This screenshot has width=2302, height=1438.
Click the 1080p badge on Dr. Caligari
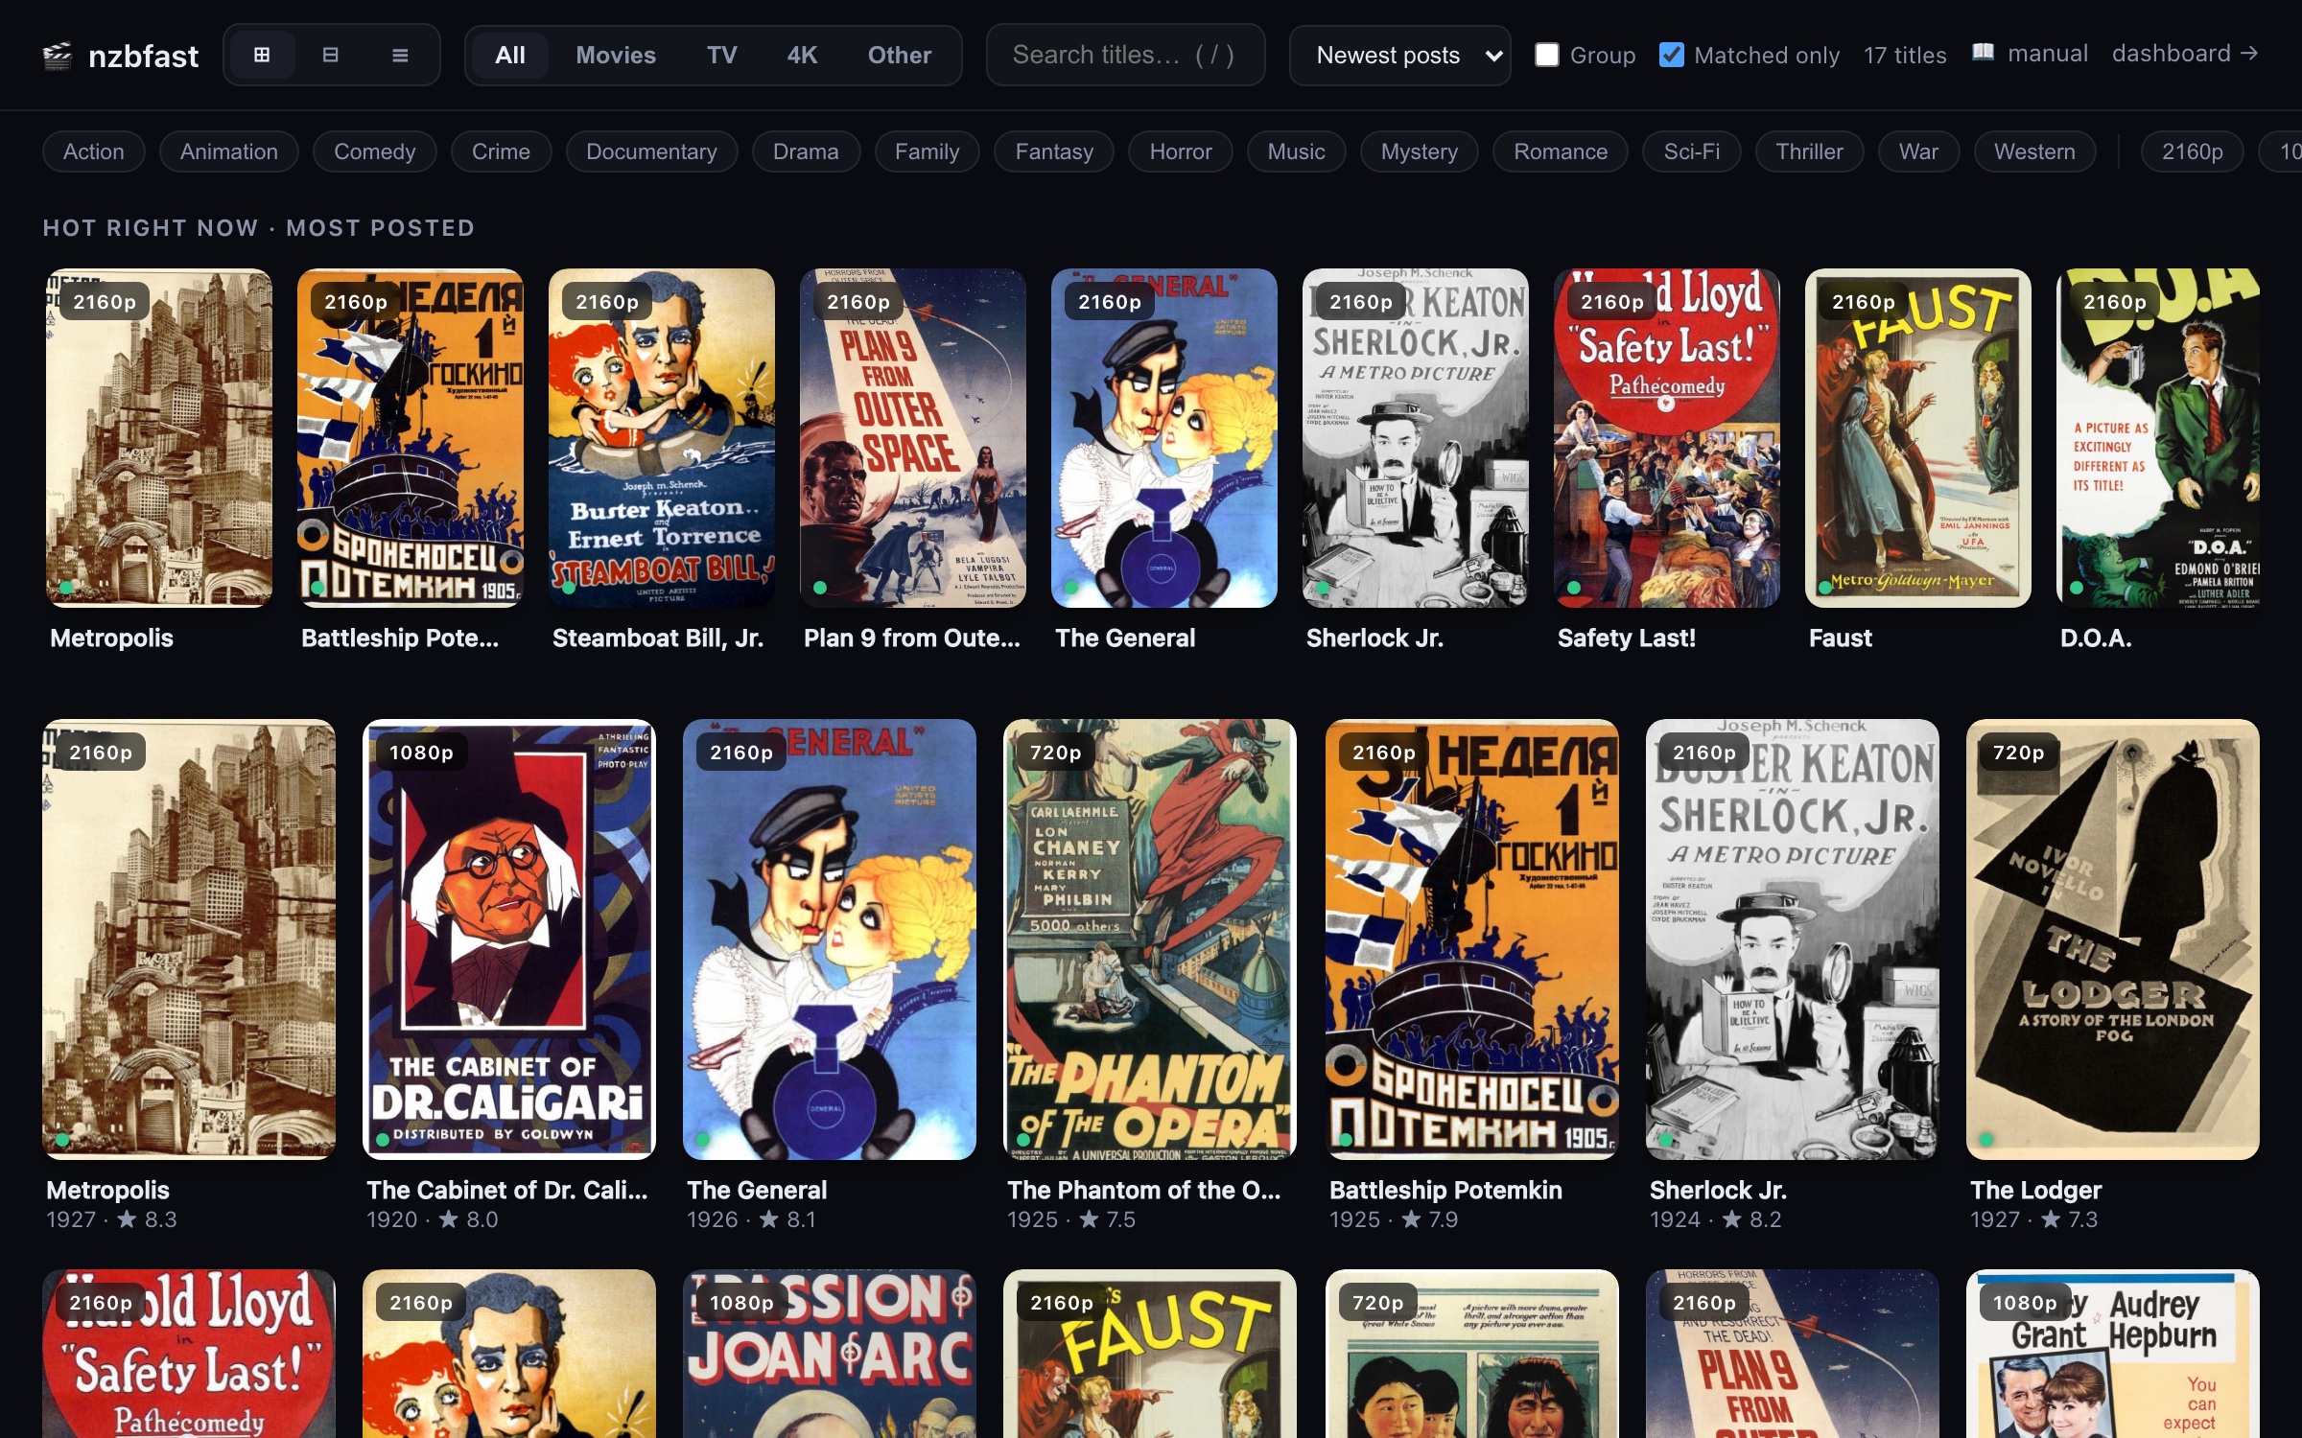(421, 753)
